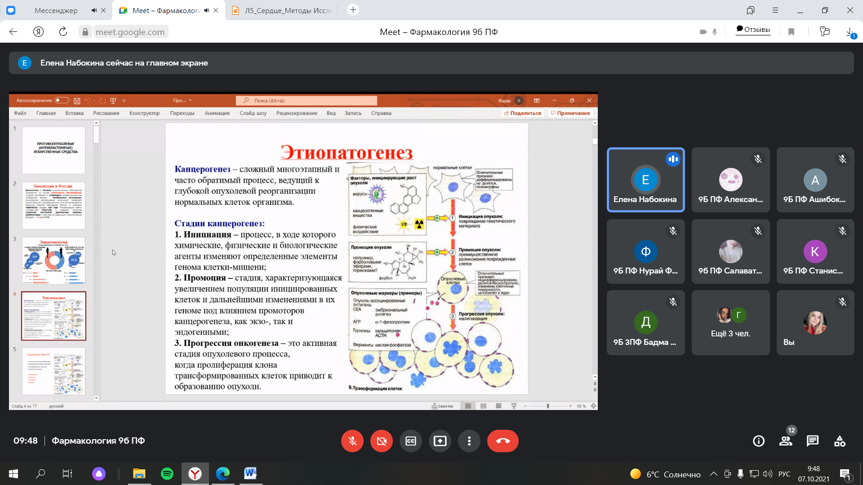Viewport: 863px width, 485px height.
Task: Turn on camera in Meet controls
Action: (382, 441)
